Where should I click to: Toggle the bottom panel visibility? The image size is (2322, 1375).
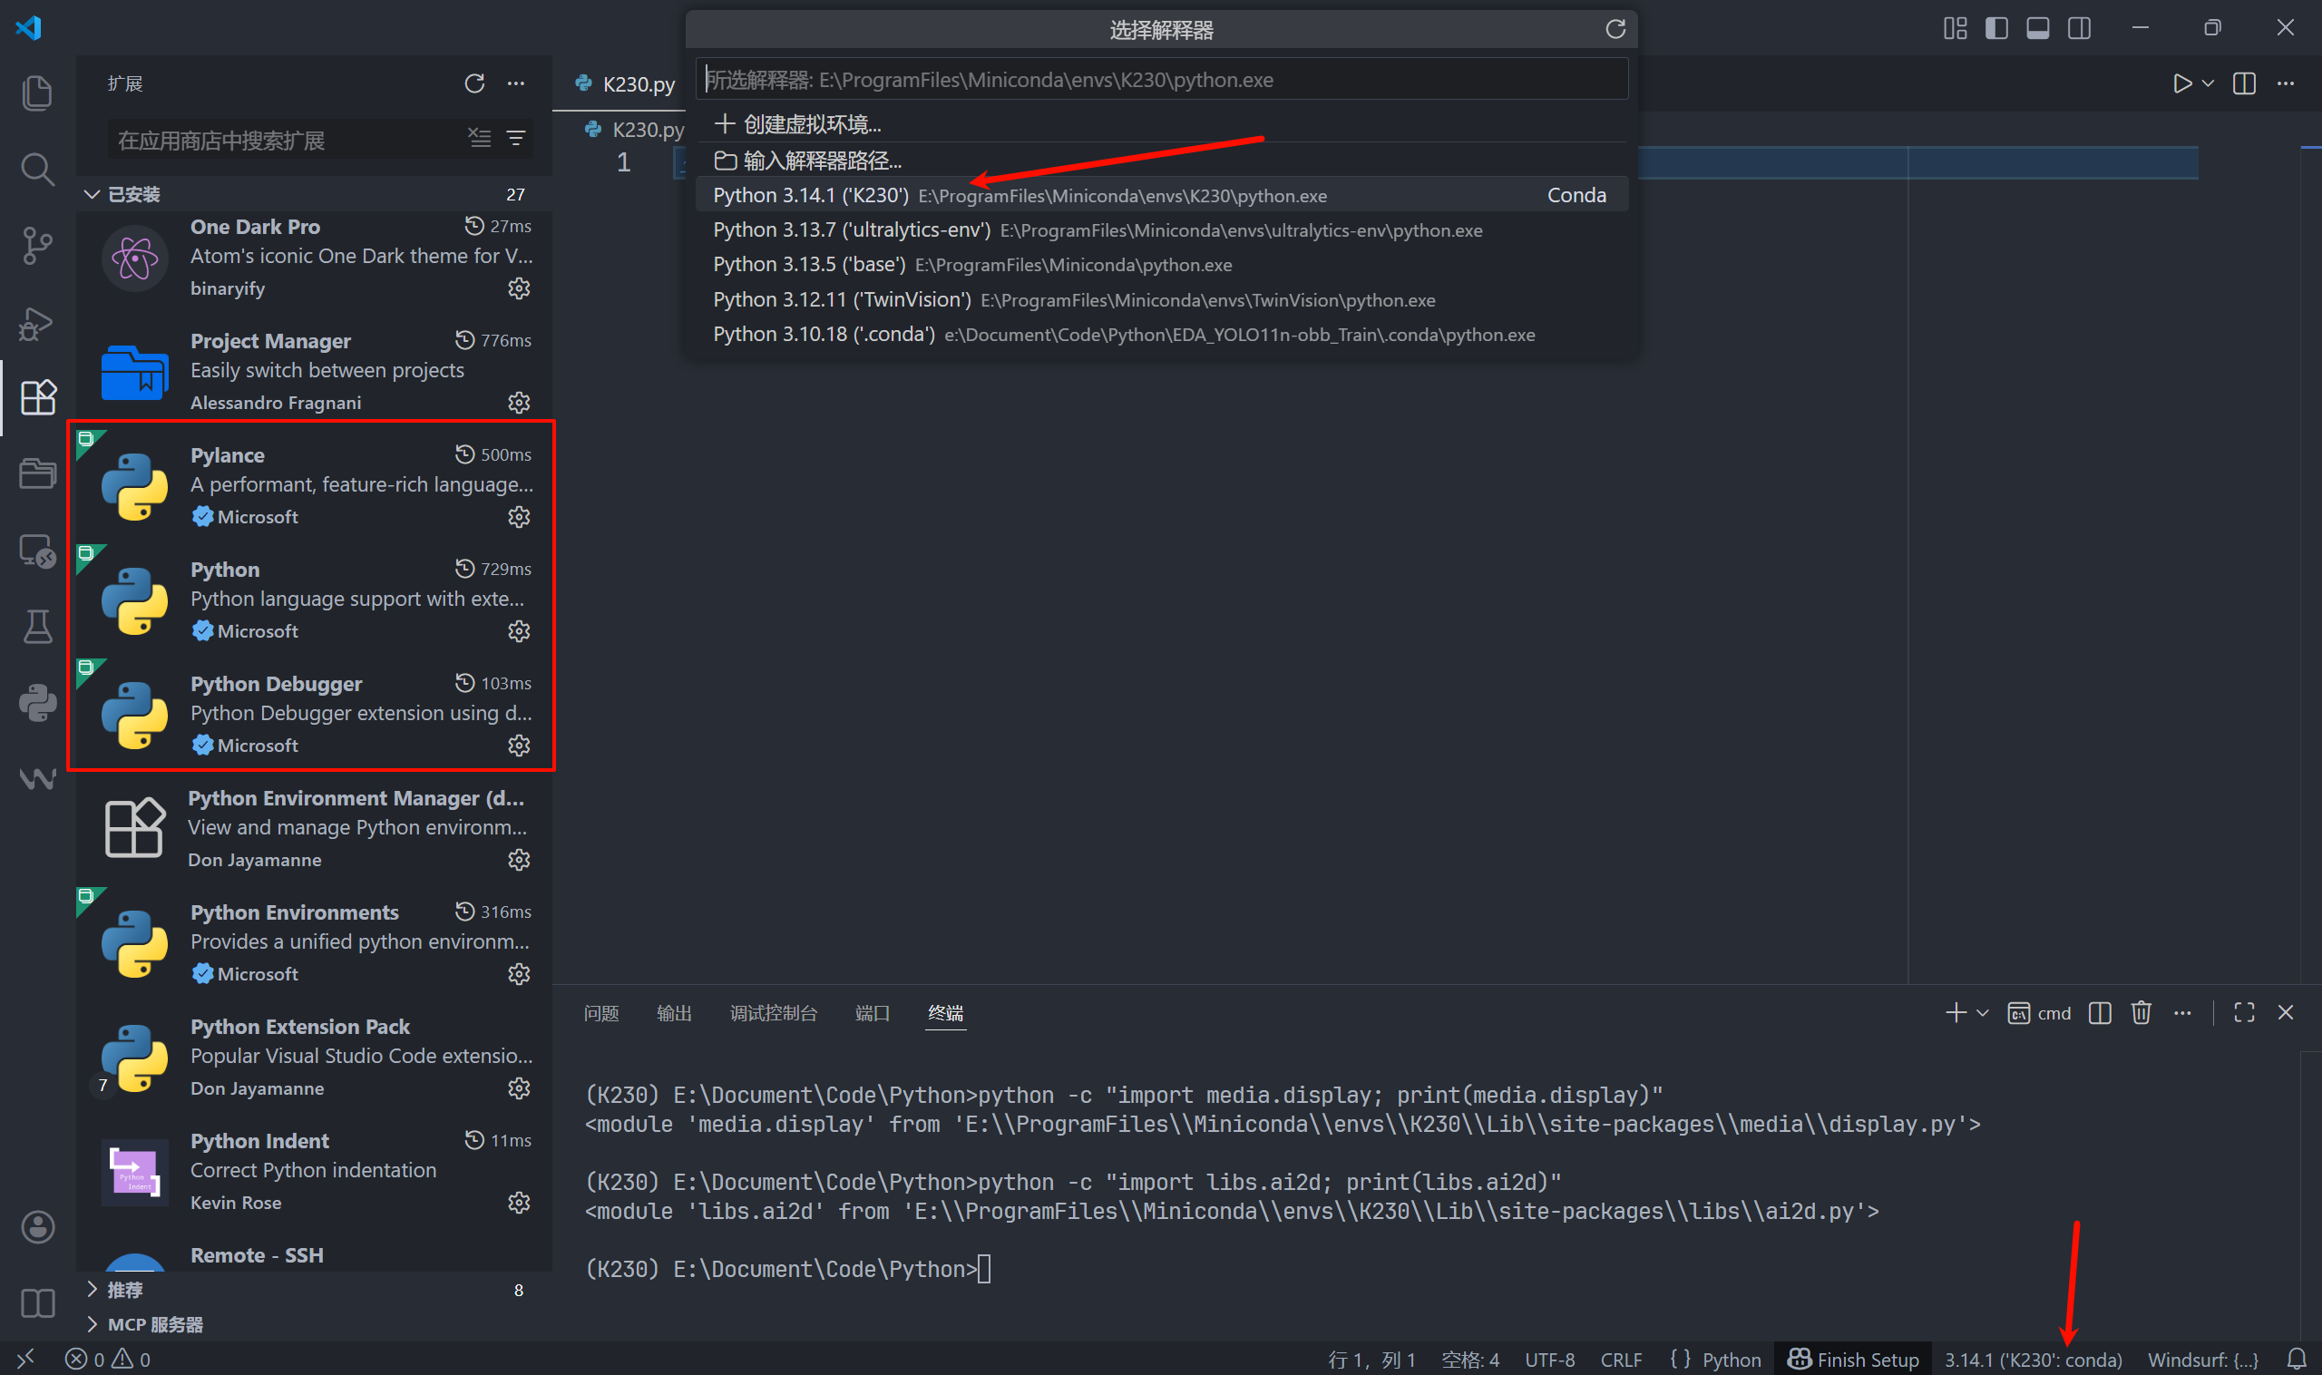[2037, 29]
